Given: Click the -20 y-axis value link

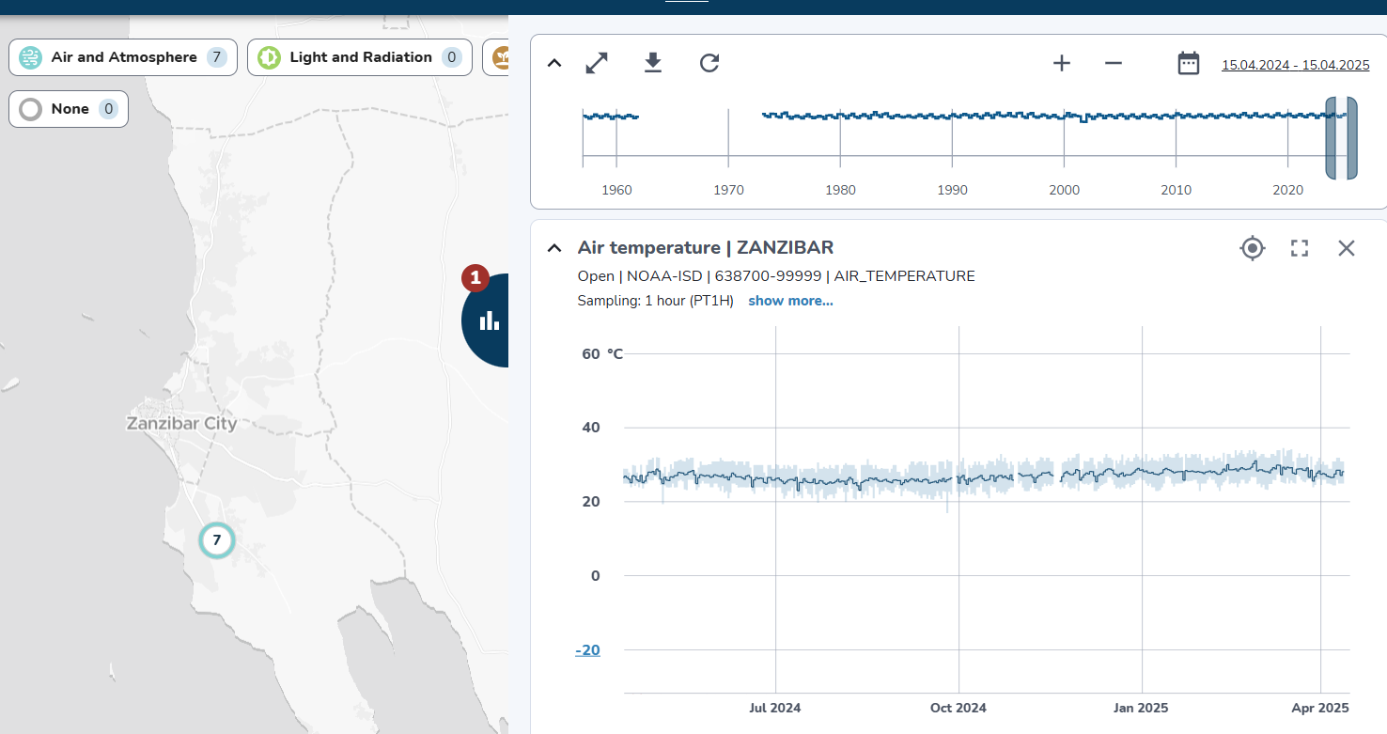Looking at the screenshot, I should coord(587,650).
